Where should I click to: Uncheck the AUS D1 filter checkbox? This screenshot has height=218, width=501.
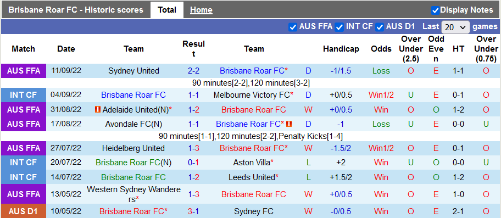380,27
